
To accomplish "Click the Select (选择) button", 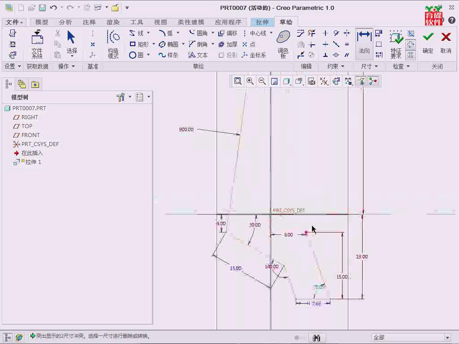I will (72, 43).
